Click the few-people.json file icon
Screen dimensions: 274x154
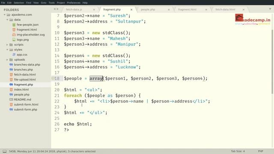14,25
